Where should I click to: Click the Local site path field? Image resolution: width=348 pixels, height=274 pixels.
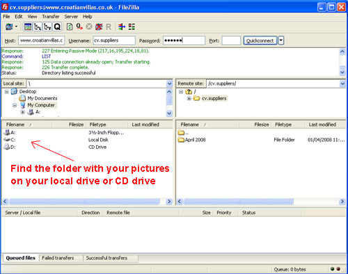[x=97, y=83]
